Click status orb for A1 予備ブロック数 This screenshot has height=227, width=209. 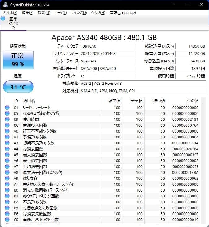coord(7,137)
